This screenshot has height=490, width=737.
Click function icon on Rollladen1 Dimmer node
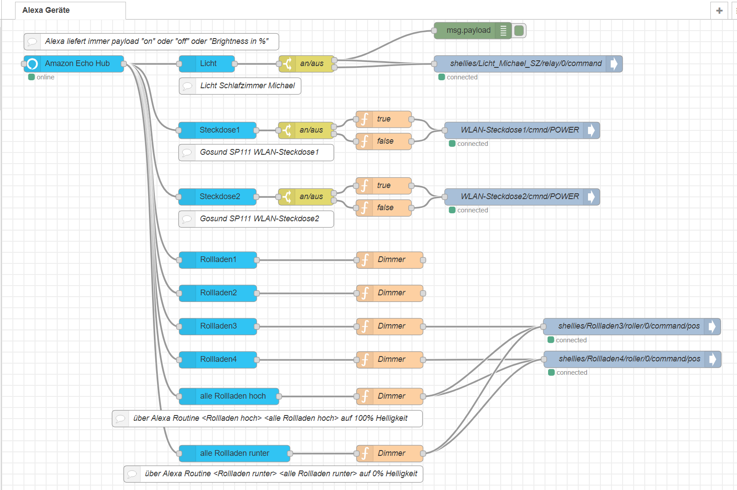[365, 260]
